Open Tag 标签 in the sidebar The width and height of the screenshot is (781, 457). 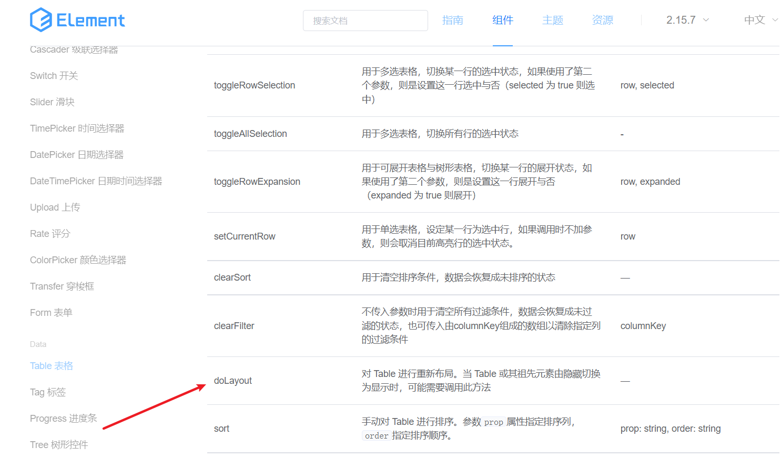point(48,392)
